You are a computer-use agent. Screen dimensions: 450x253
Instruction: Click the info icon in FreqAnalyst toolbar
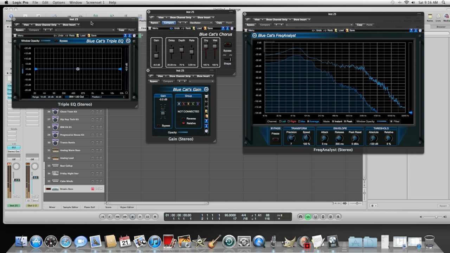pyautogui.click(x=416, y=30)
